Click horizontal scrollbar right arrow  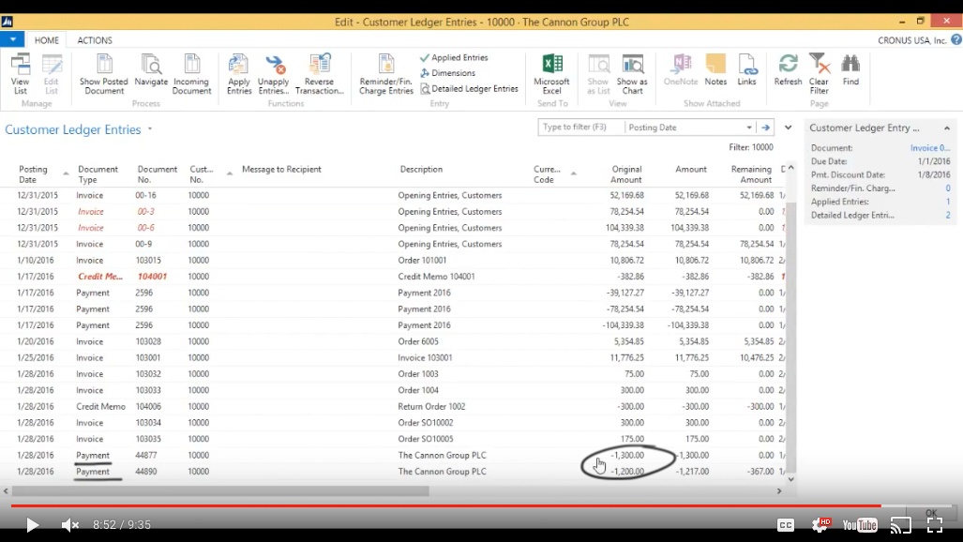pos(779,491)
